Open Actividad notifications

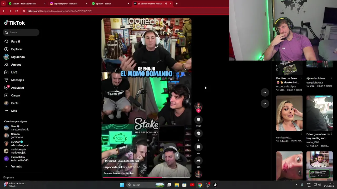point(17,88)
